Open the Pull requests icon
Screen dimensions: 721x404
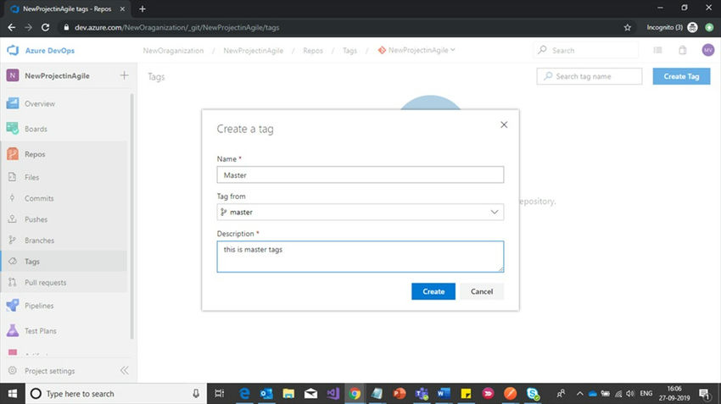click(x=13, y=282)
